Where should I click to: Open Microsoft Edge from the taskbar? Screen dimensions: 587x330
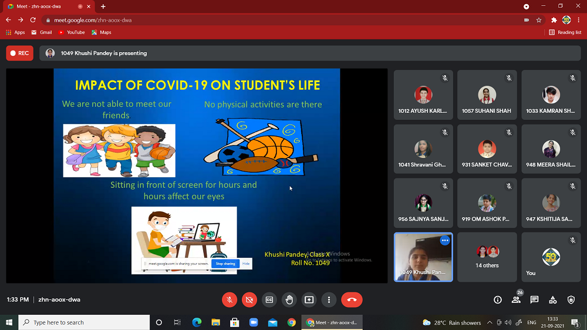click(197, 322)
